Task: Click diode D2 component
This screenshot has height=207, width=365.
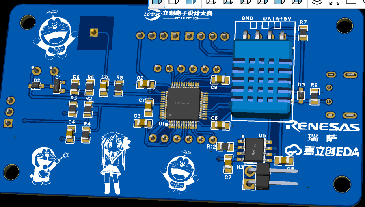Action: pyautogui.click(x=36, y=86)
